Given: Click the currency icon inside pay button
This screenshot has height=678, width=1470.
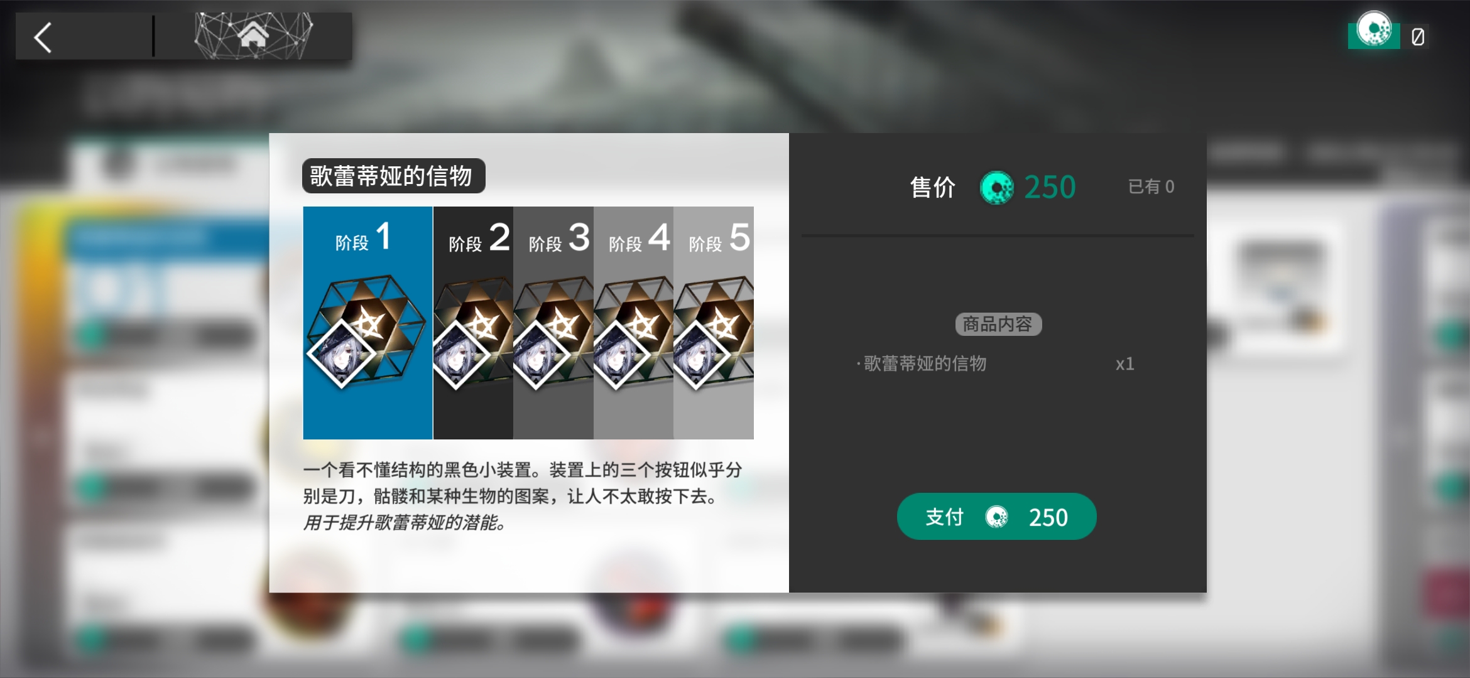Looking at the screenshot, I should pyautogui.click(x=996, y=517).
